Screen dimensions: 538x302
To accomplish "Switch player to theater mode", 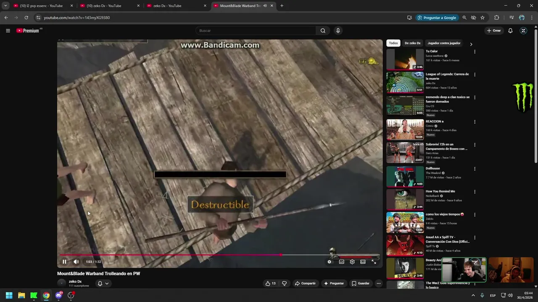I will pyautogui.click(x=363, y=262).
